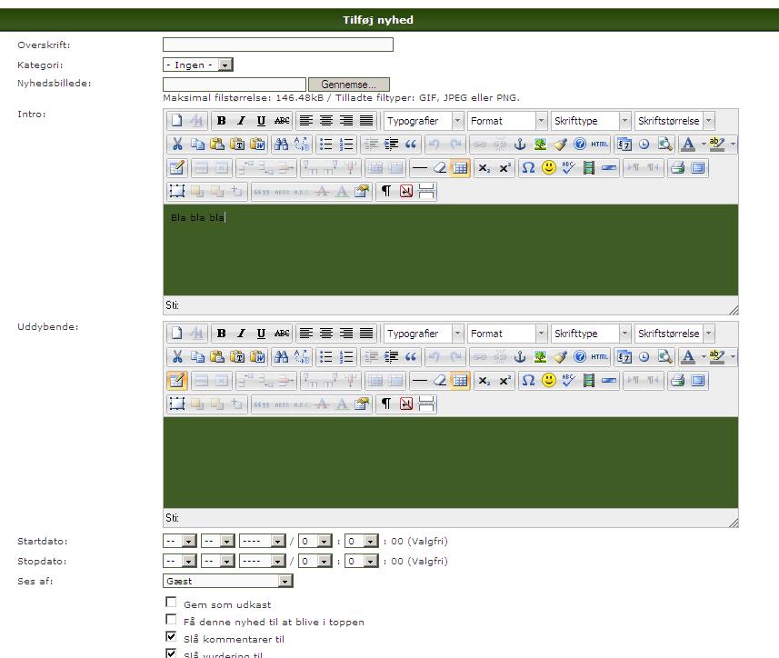779x658 pixels.
Task: Apply Underline in the Uddybende editor toolbar
Action: [261, 334]
